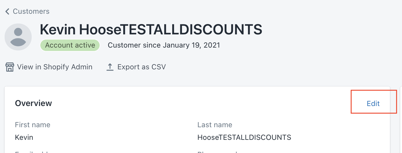Image resolution: width=402 pixels, height=153 pixels.
Task: Click empty area inside Overview card header
Action: coord(202,103)
